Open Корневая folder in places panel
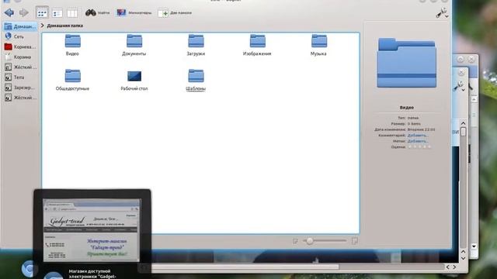The height and width of the screenshot is (279, 497). point(20,46)
